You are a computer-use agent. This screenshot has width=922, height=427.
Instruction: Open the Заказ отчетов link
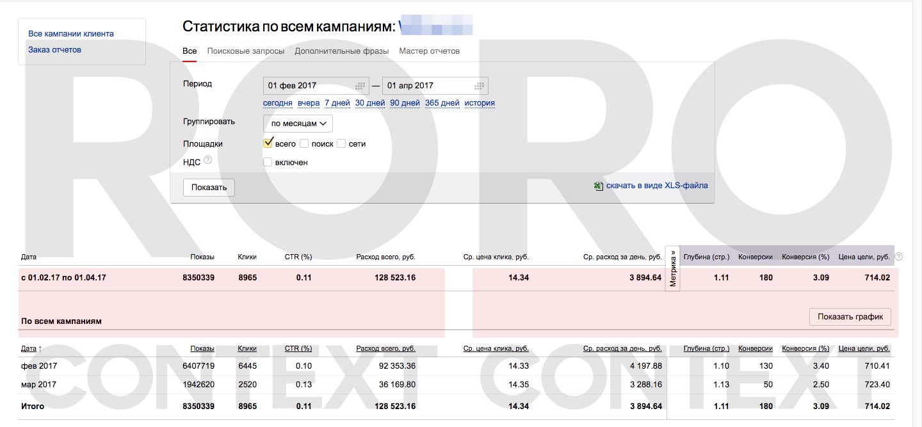point(54,50)
